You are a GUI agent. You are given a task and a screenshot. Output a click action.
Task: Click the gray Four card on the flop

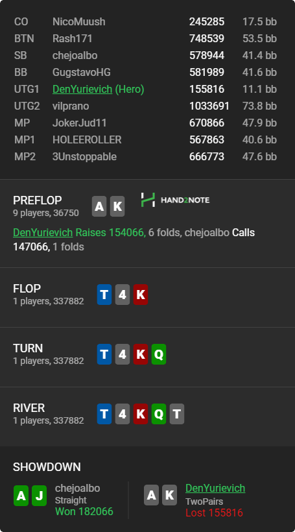coord(123,295)
